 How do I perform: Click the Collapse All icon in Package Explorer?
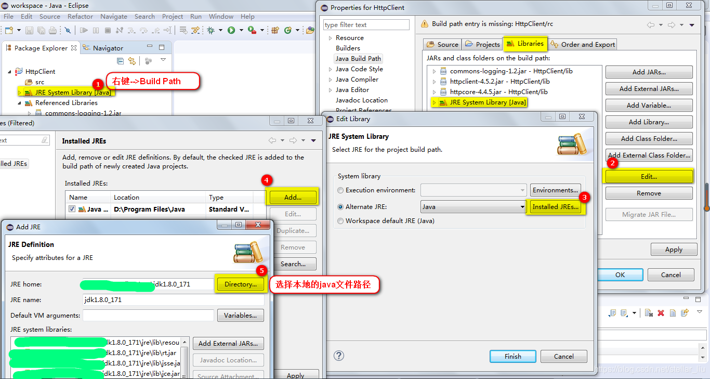[120, 61]
